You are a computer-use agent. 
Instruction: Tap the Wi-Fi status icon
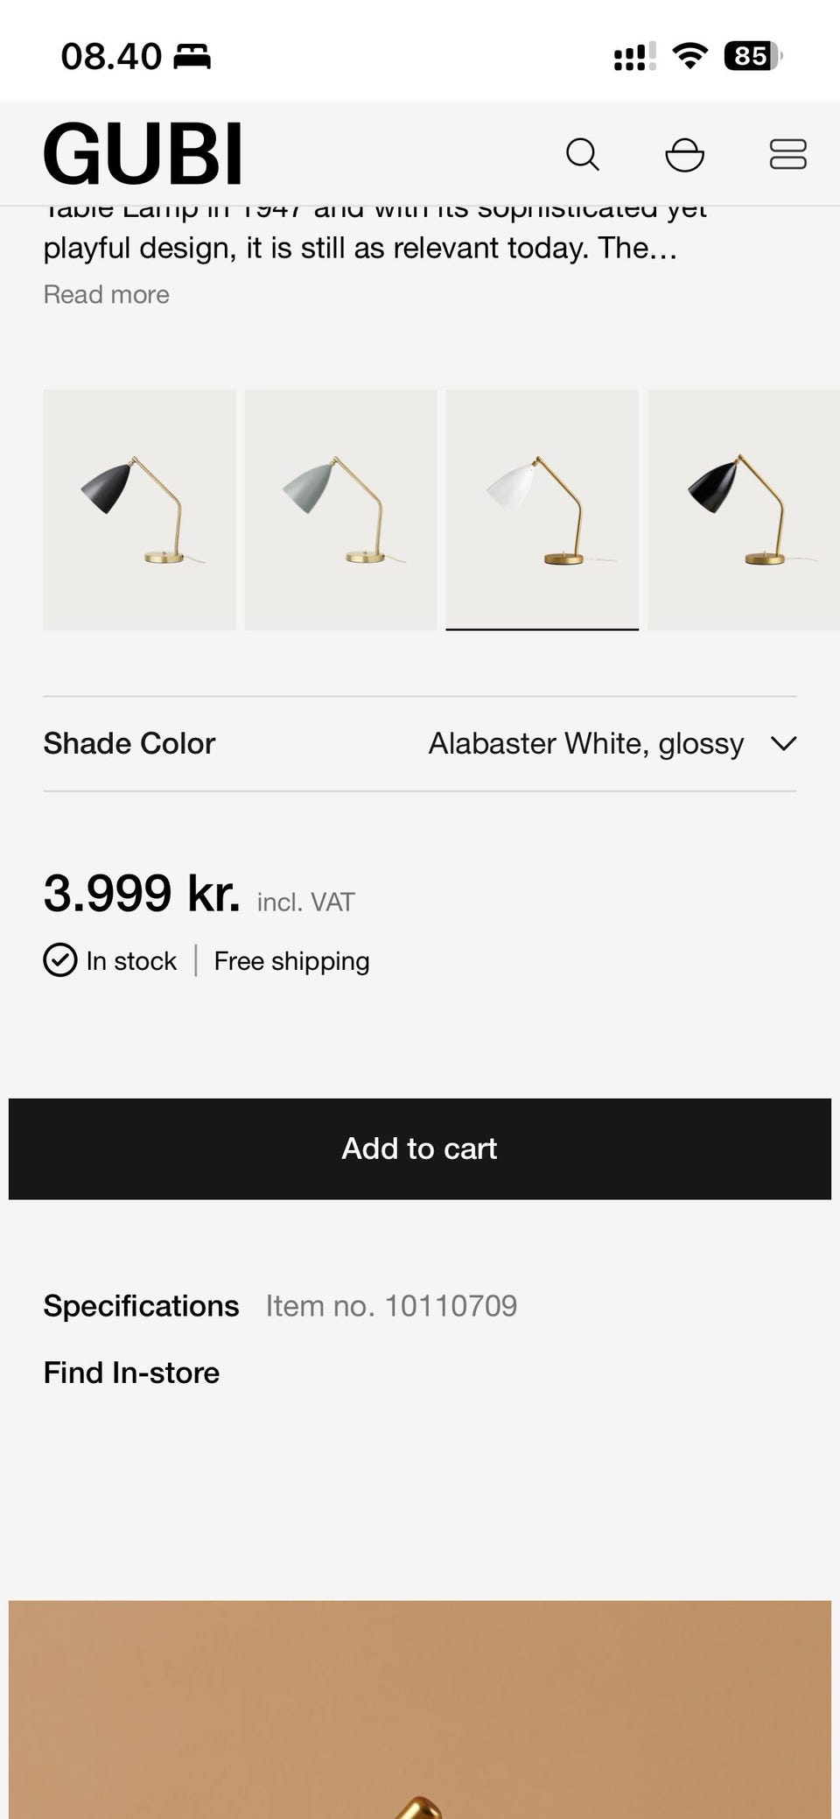tap(689, 56)
